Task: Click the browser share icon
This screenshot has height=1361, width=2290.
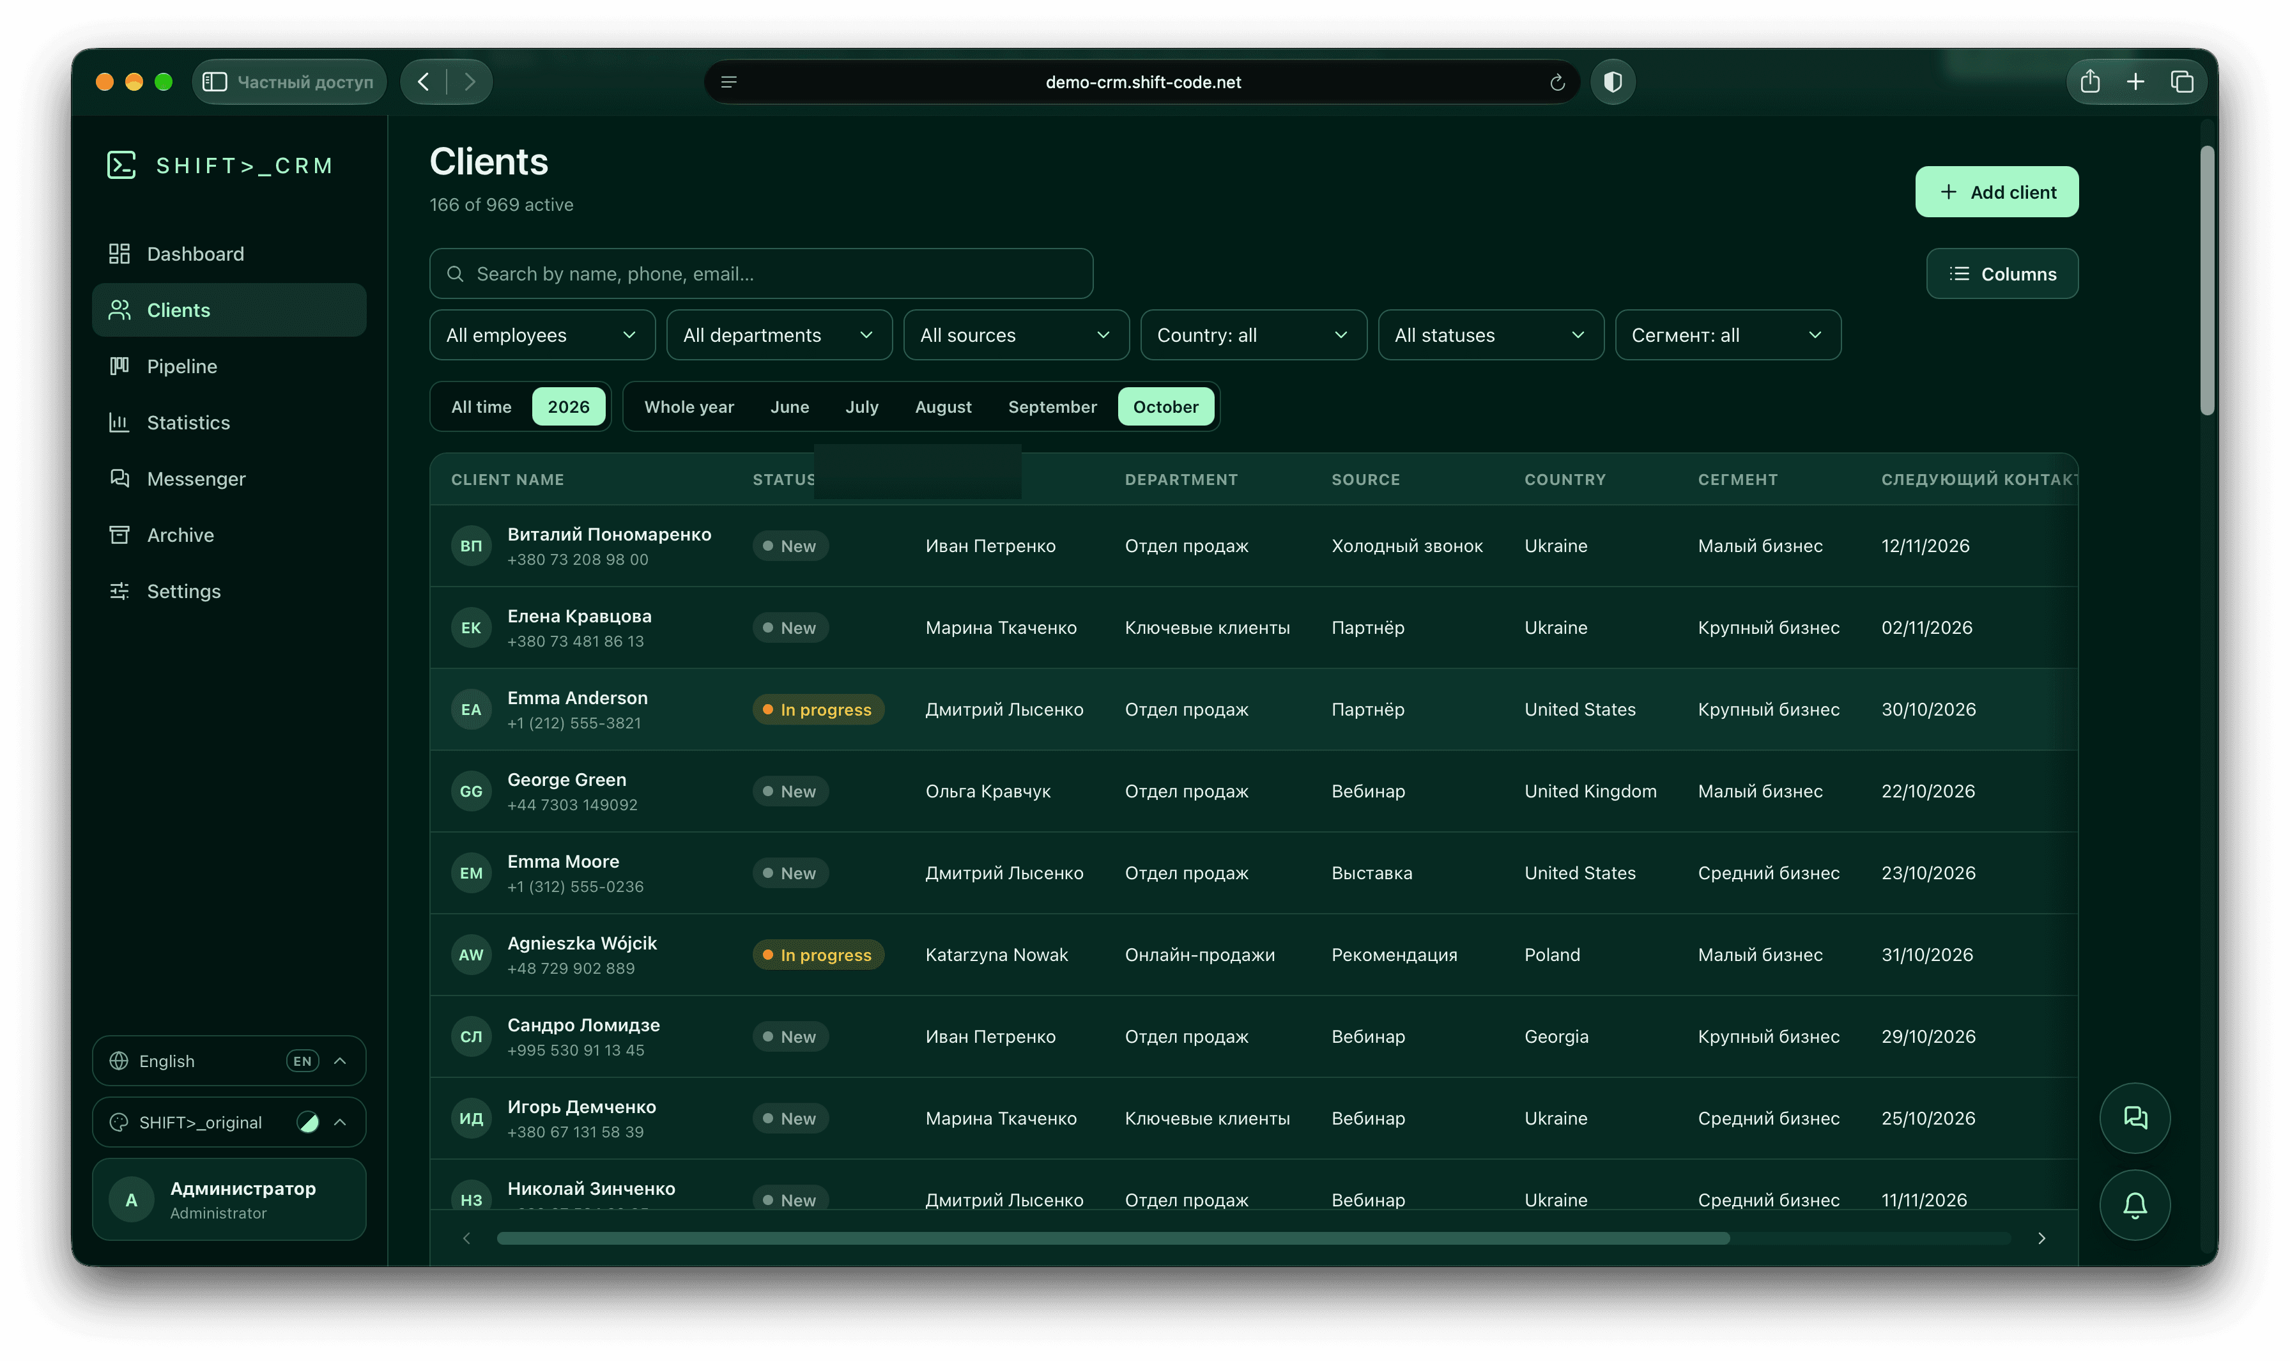Action: pos(2089,82)
